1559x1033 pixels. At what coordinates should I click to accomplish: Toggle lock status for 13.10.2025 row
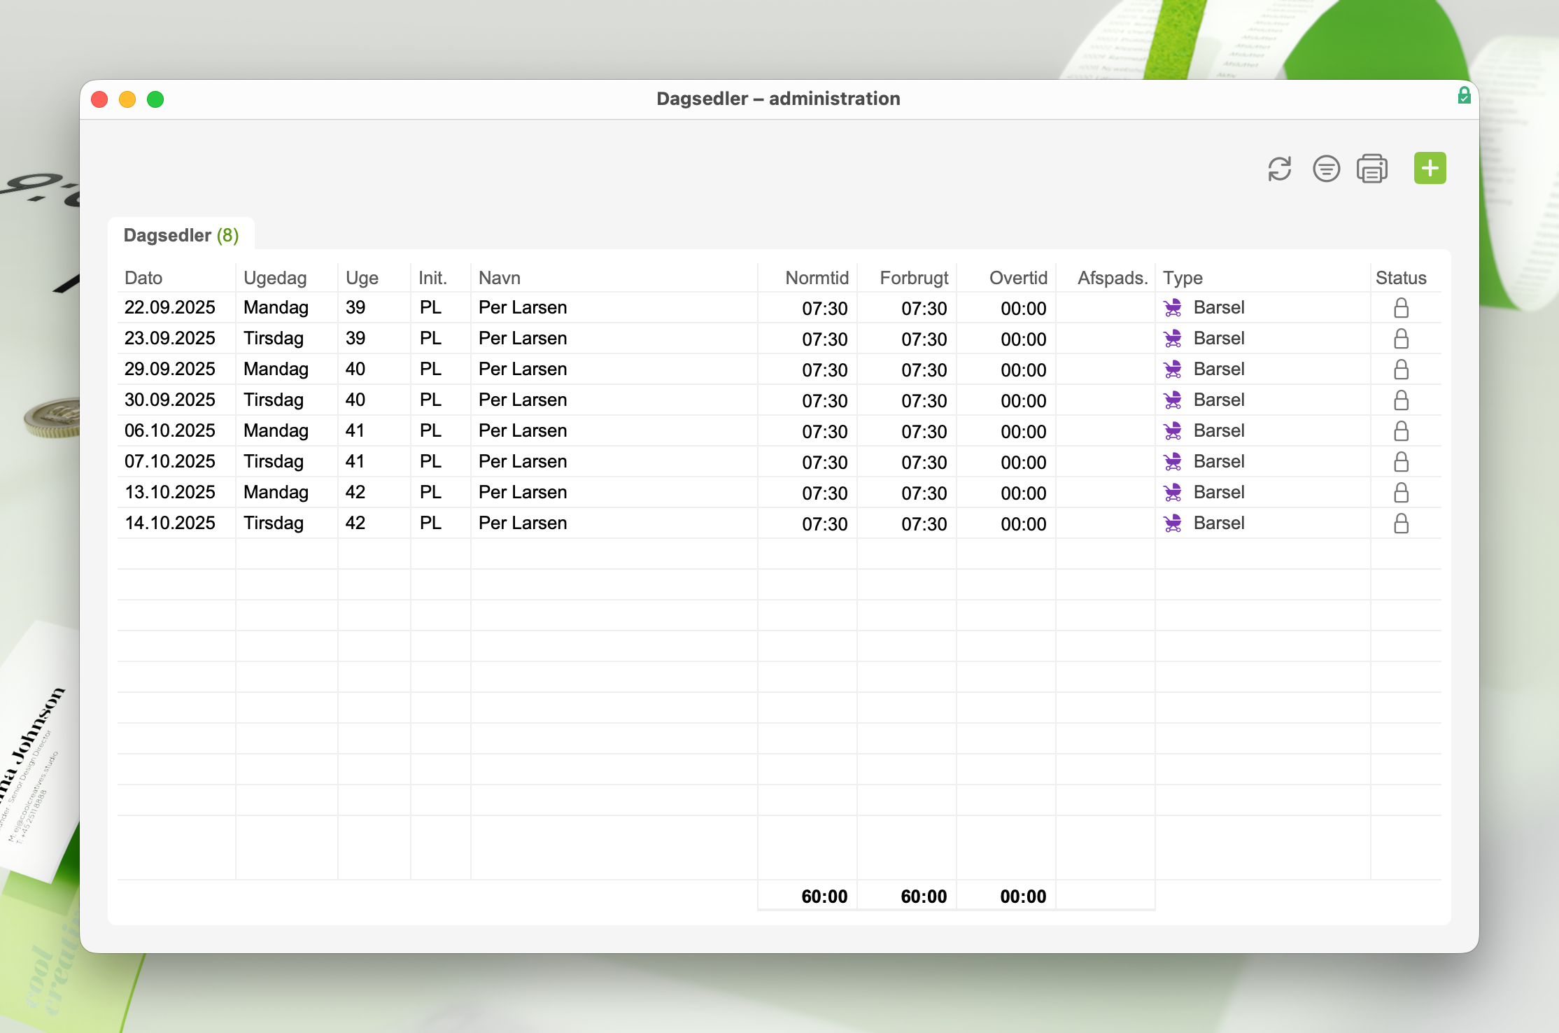(1401, 493)
